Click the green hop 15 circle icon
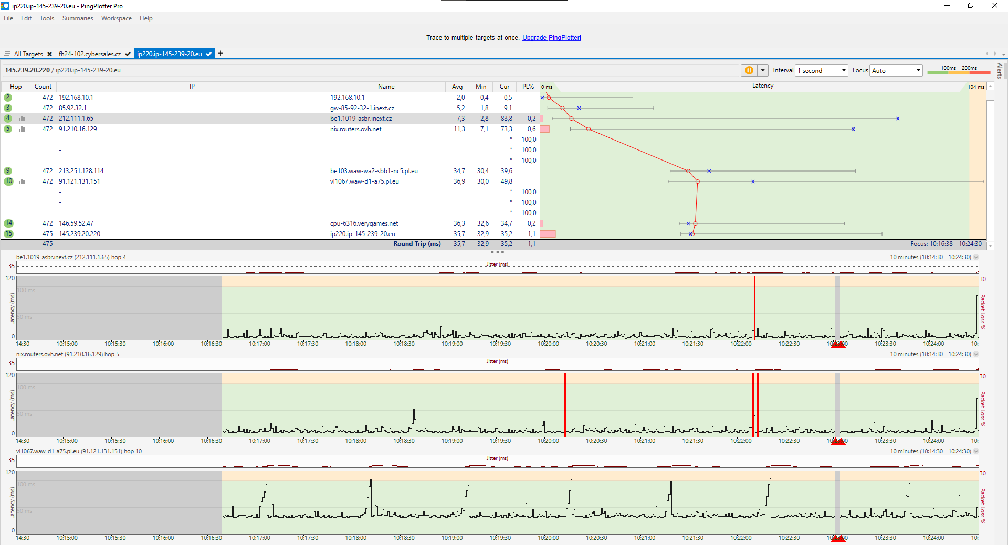This screenshot has width=1008, height=545. pos(8,234)
